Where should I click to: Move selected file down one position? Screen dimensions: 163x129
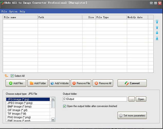[x=157, y=33]
